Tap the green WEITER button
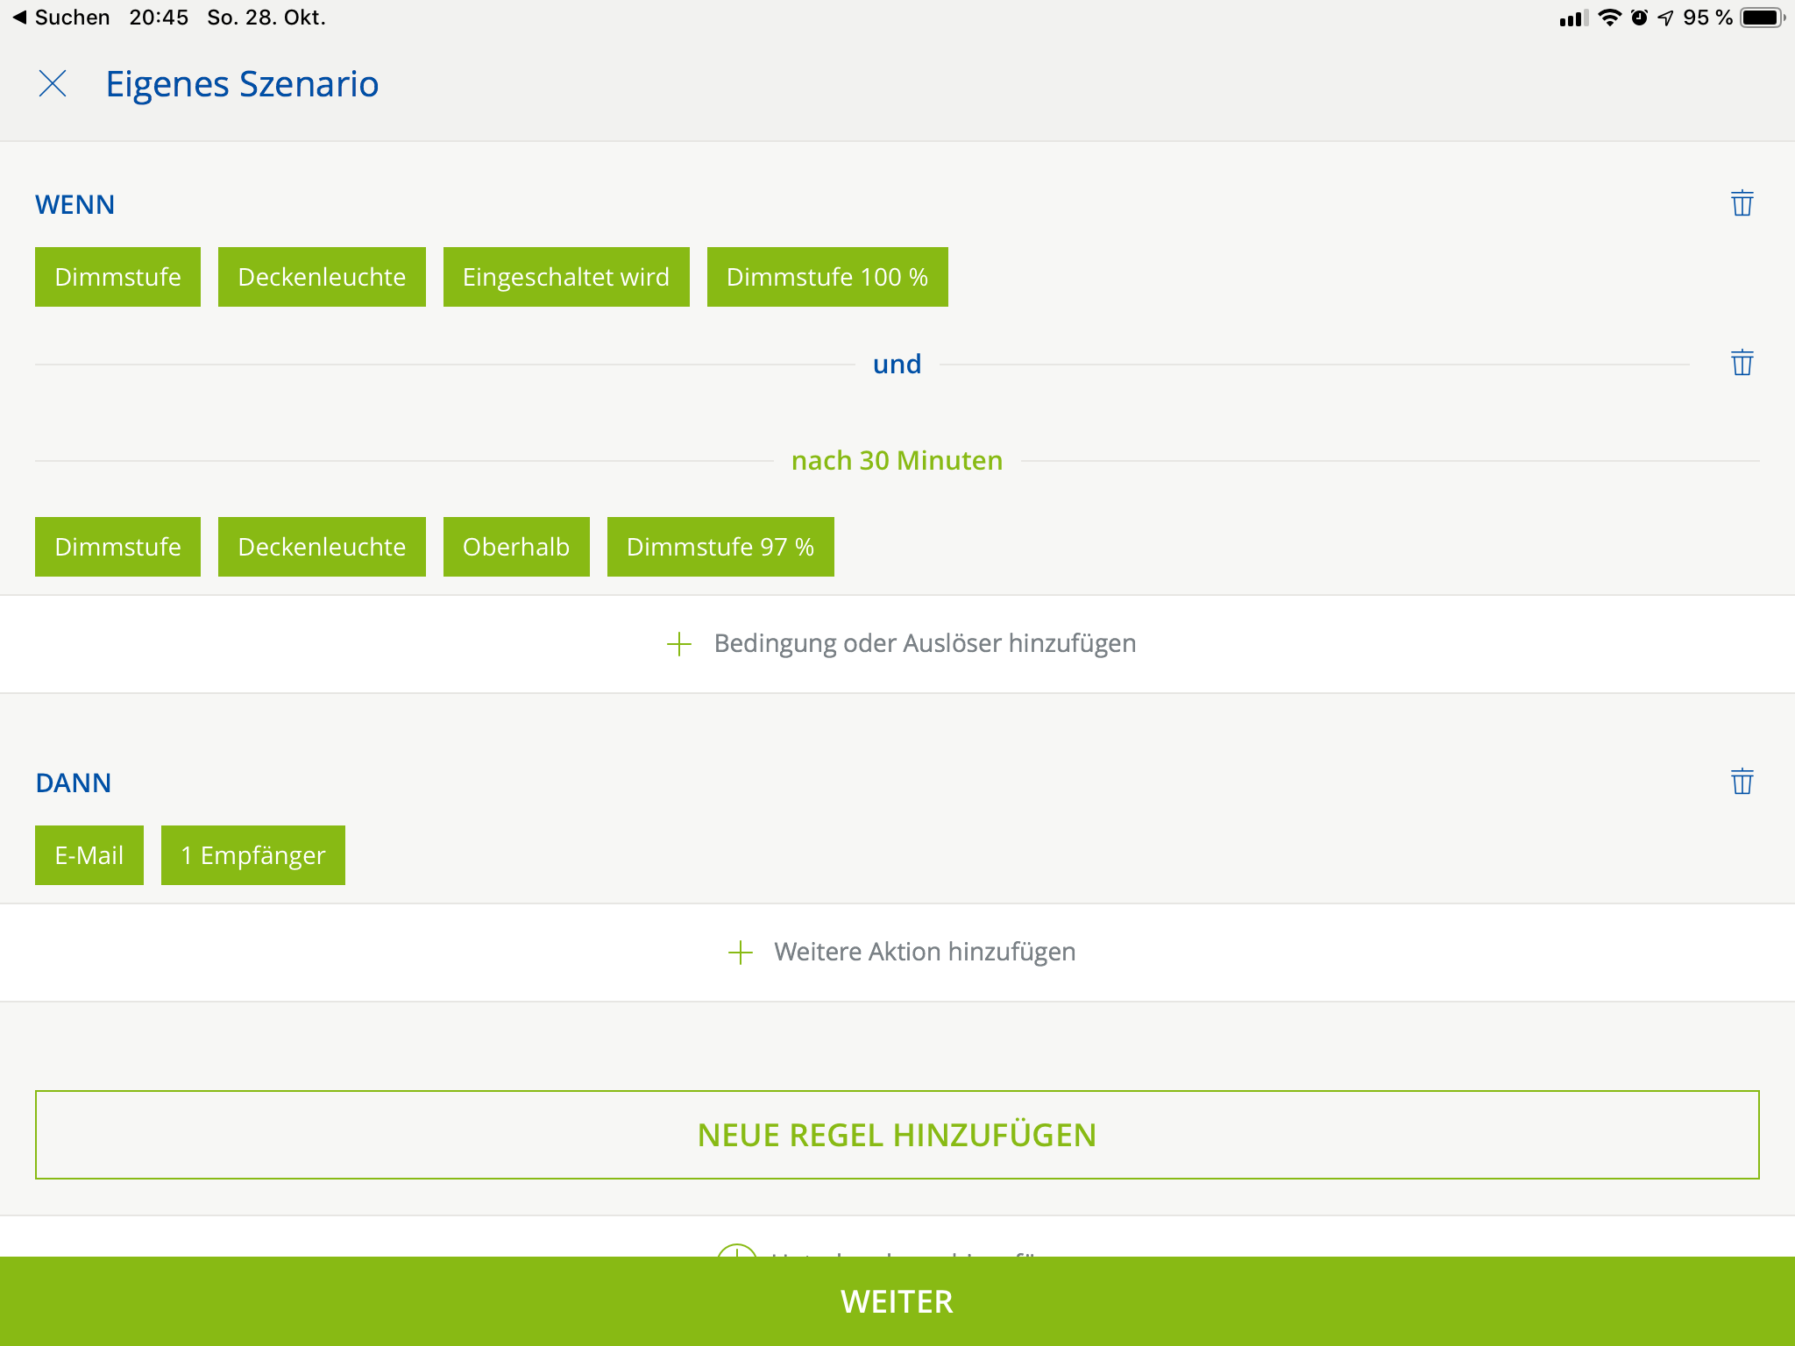The image size is (1795, 1346). (x=897, y=1301)
